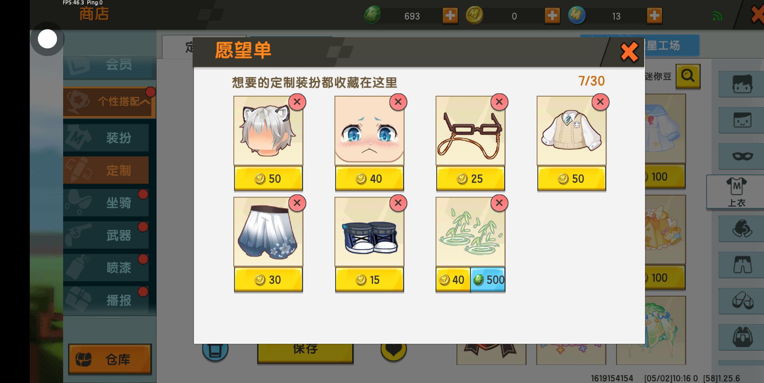Open the search magnifier icon

click(688, 76)
